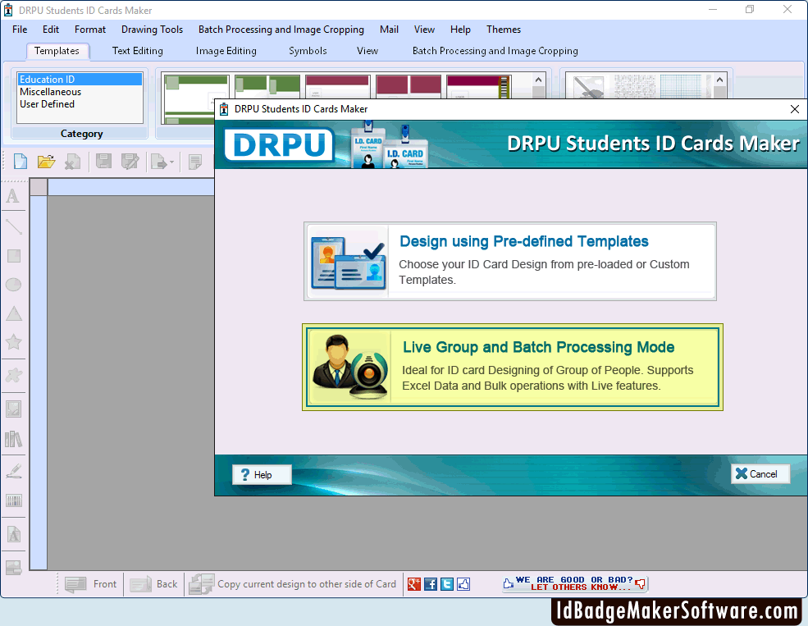This screenshot has height=626, width=808.
Task: Select the Triangle shape tool
Action: coord(13,313)
